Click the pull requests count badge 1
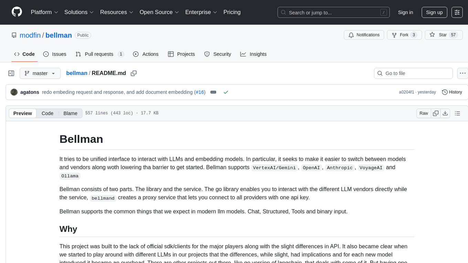Screen dimensions: 468x263 coord(121,54)
